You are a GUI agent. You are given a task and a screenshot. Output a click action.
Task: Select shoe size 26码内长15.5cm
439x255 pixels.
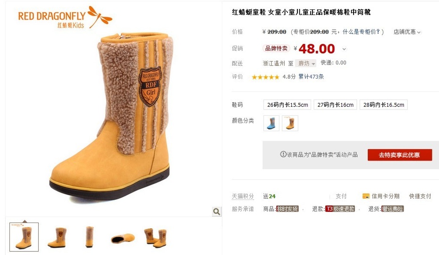[287, 105]
